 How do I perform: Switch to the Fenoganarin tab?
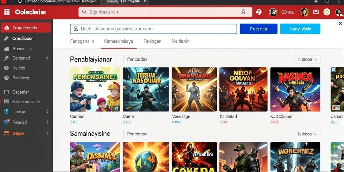point(82,41)
